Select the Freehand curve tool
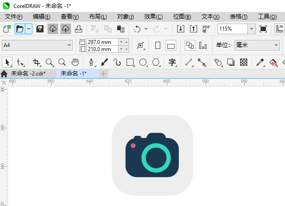 (117, 62)
